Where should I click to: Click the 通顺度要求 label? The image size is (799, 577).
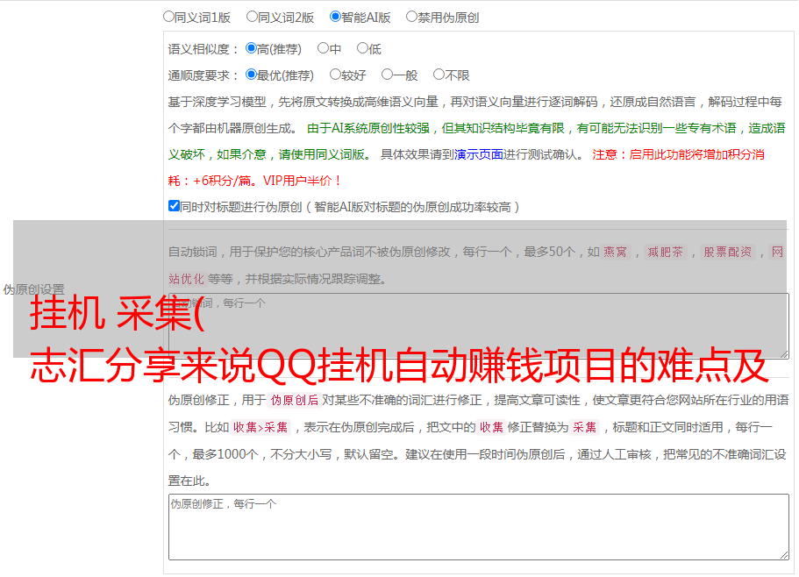coord(203,75)
